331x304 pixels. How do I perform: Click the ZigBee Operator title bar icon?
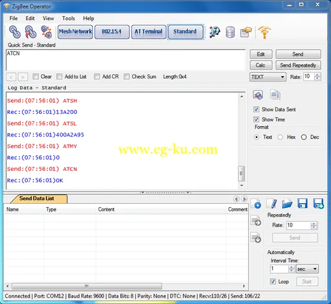[x=7, y=6]
